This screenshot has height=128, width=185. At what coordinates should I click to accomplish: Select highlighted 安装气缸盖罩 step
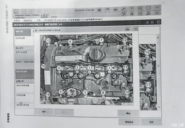point(25,74)
